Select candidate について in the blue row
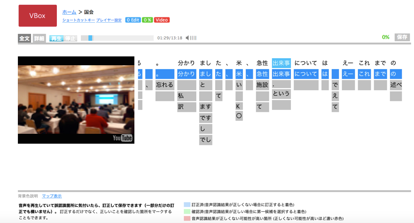Viewport: 414px width, 223px height. (x=306, y=74)
